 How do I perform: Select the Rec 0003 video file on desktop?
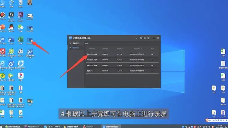coord(30,41)
